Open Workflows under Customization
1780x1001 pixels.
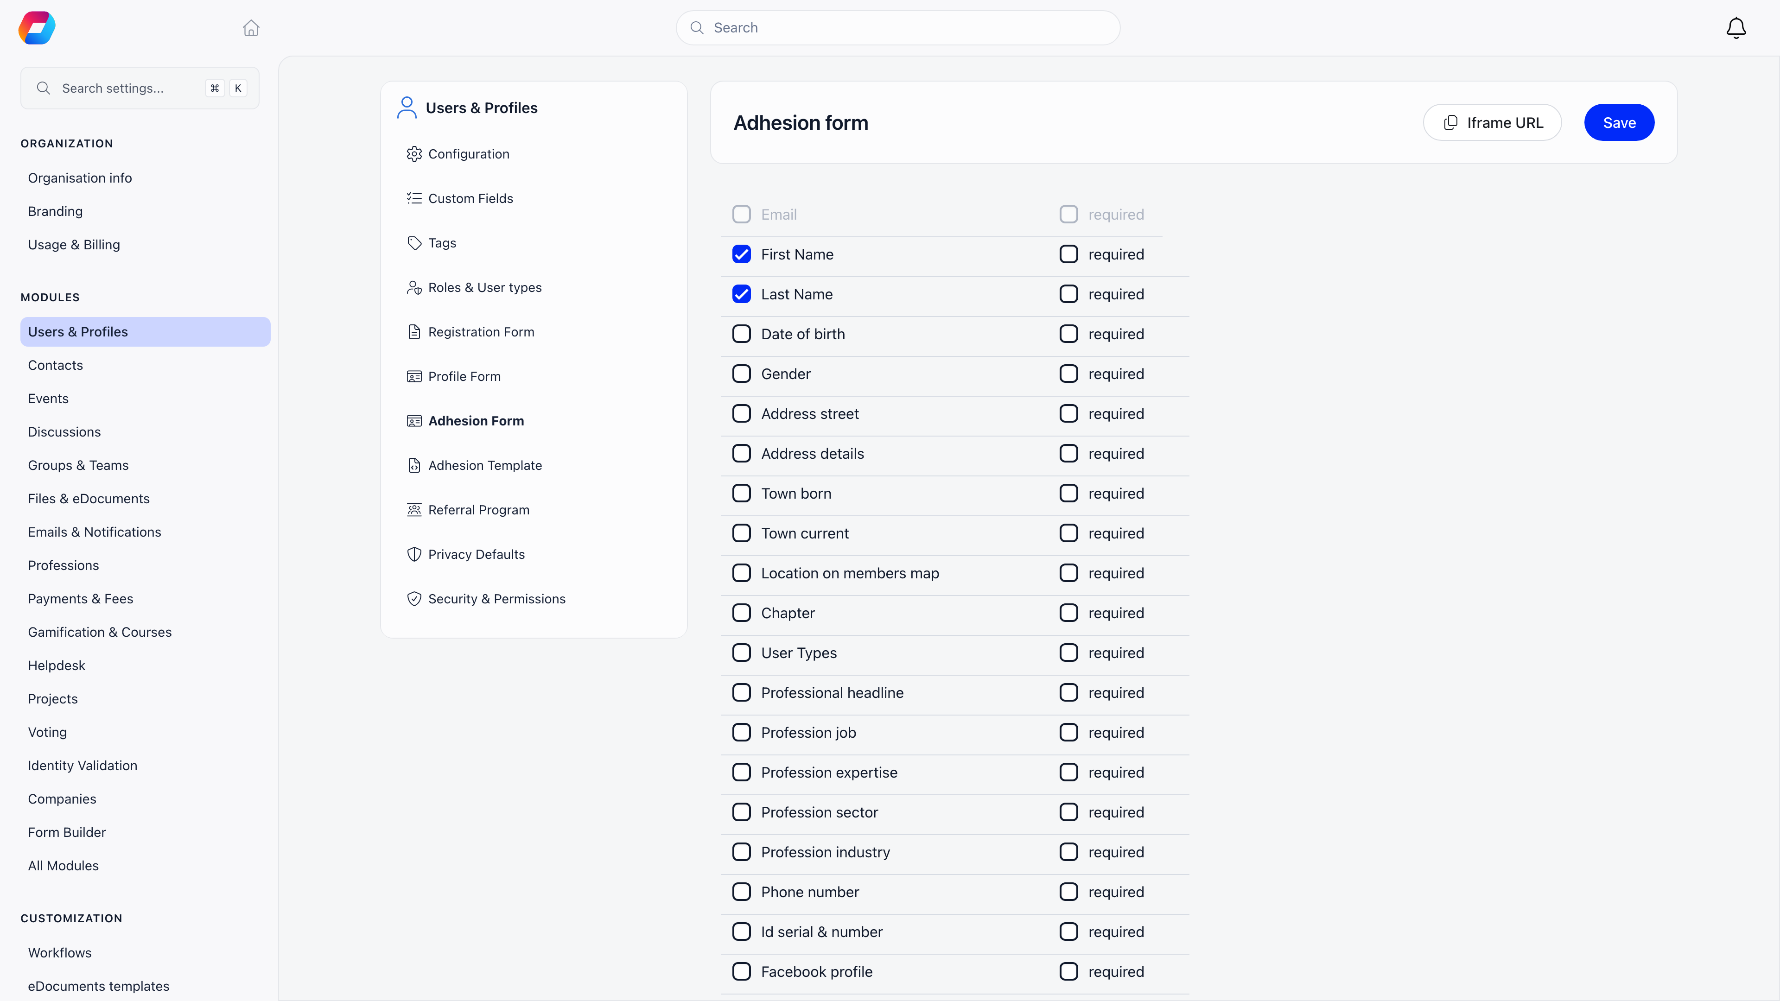60,953
